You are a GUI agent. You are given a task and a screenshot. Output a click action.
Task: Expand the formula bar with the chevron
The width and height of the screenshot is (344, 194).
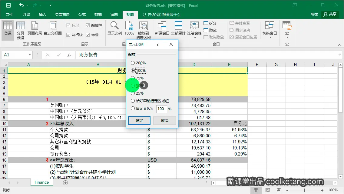(x=339, y=55)
